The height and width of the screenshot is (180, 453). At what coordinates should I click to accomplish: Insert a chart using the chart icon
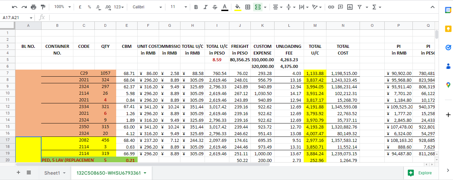(350, 7)
